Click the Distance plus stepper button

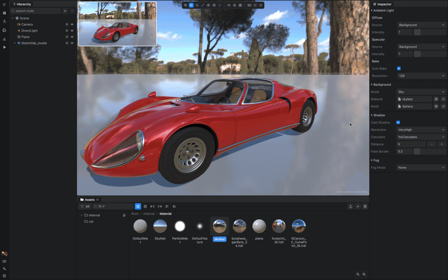point(442,144)
